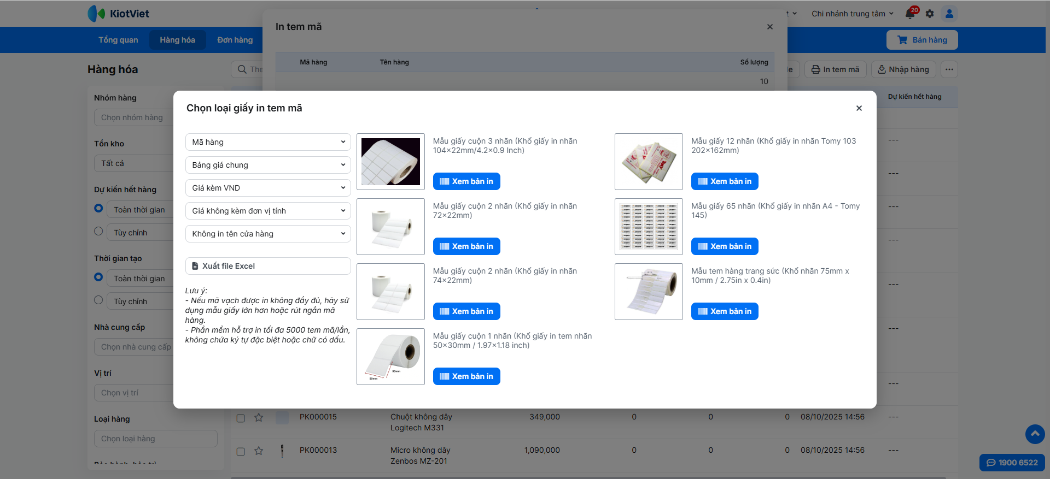Star product PK000015 as favorite
Image resolution: width=1050 pixels, height=479 pixels.
click(x=259, y=418)
